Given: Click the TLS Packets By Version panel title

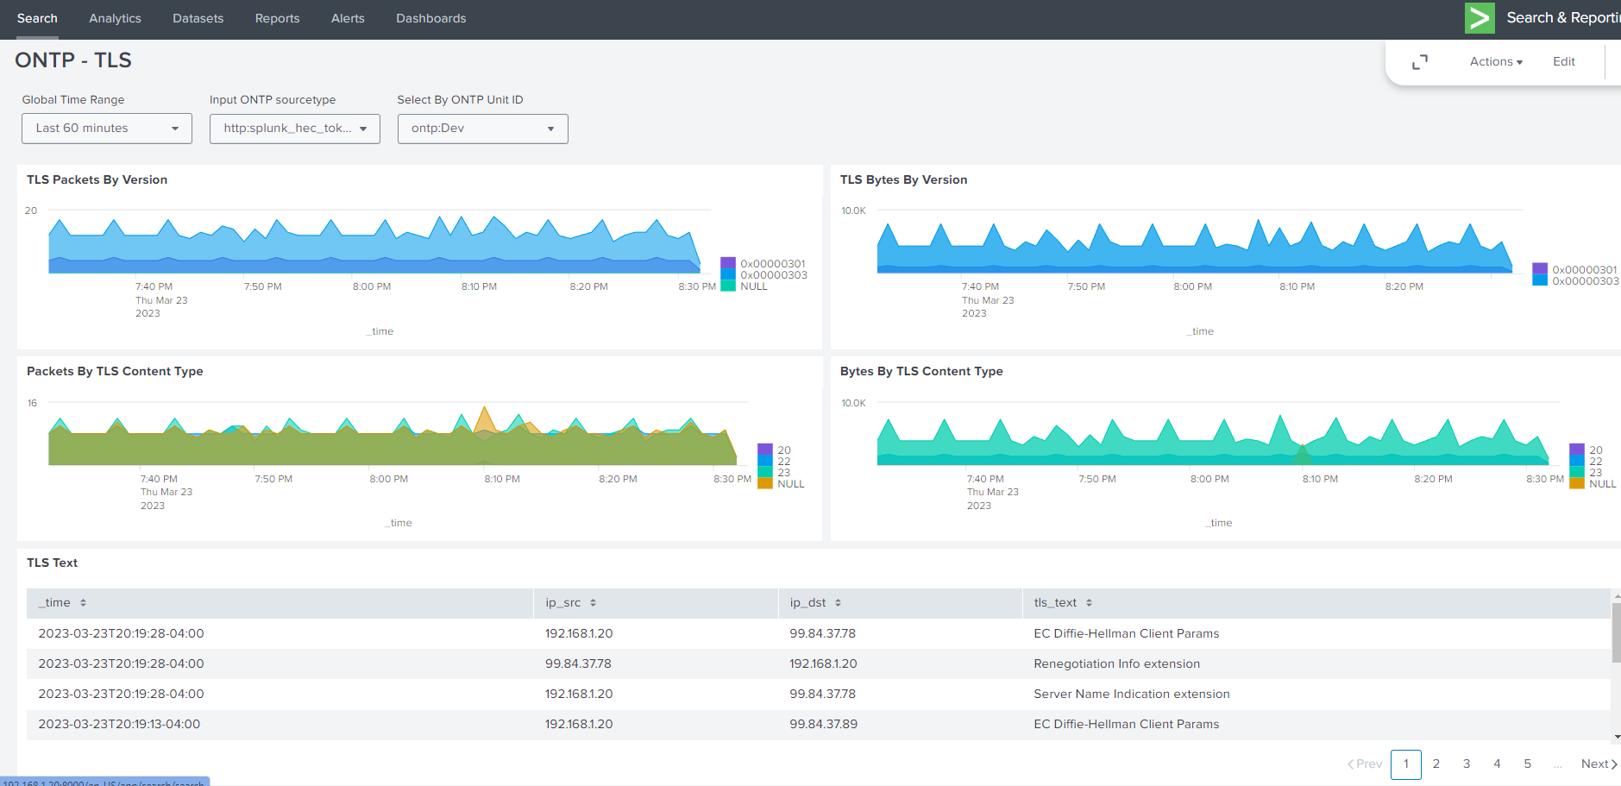Looking at the screenshot, I should [x=97, y=180].
